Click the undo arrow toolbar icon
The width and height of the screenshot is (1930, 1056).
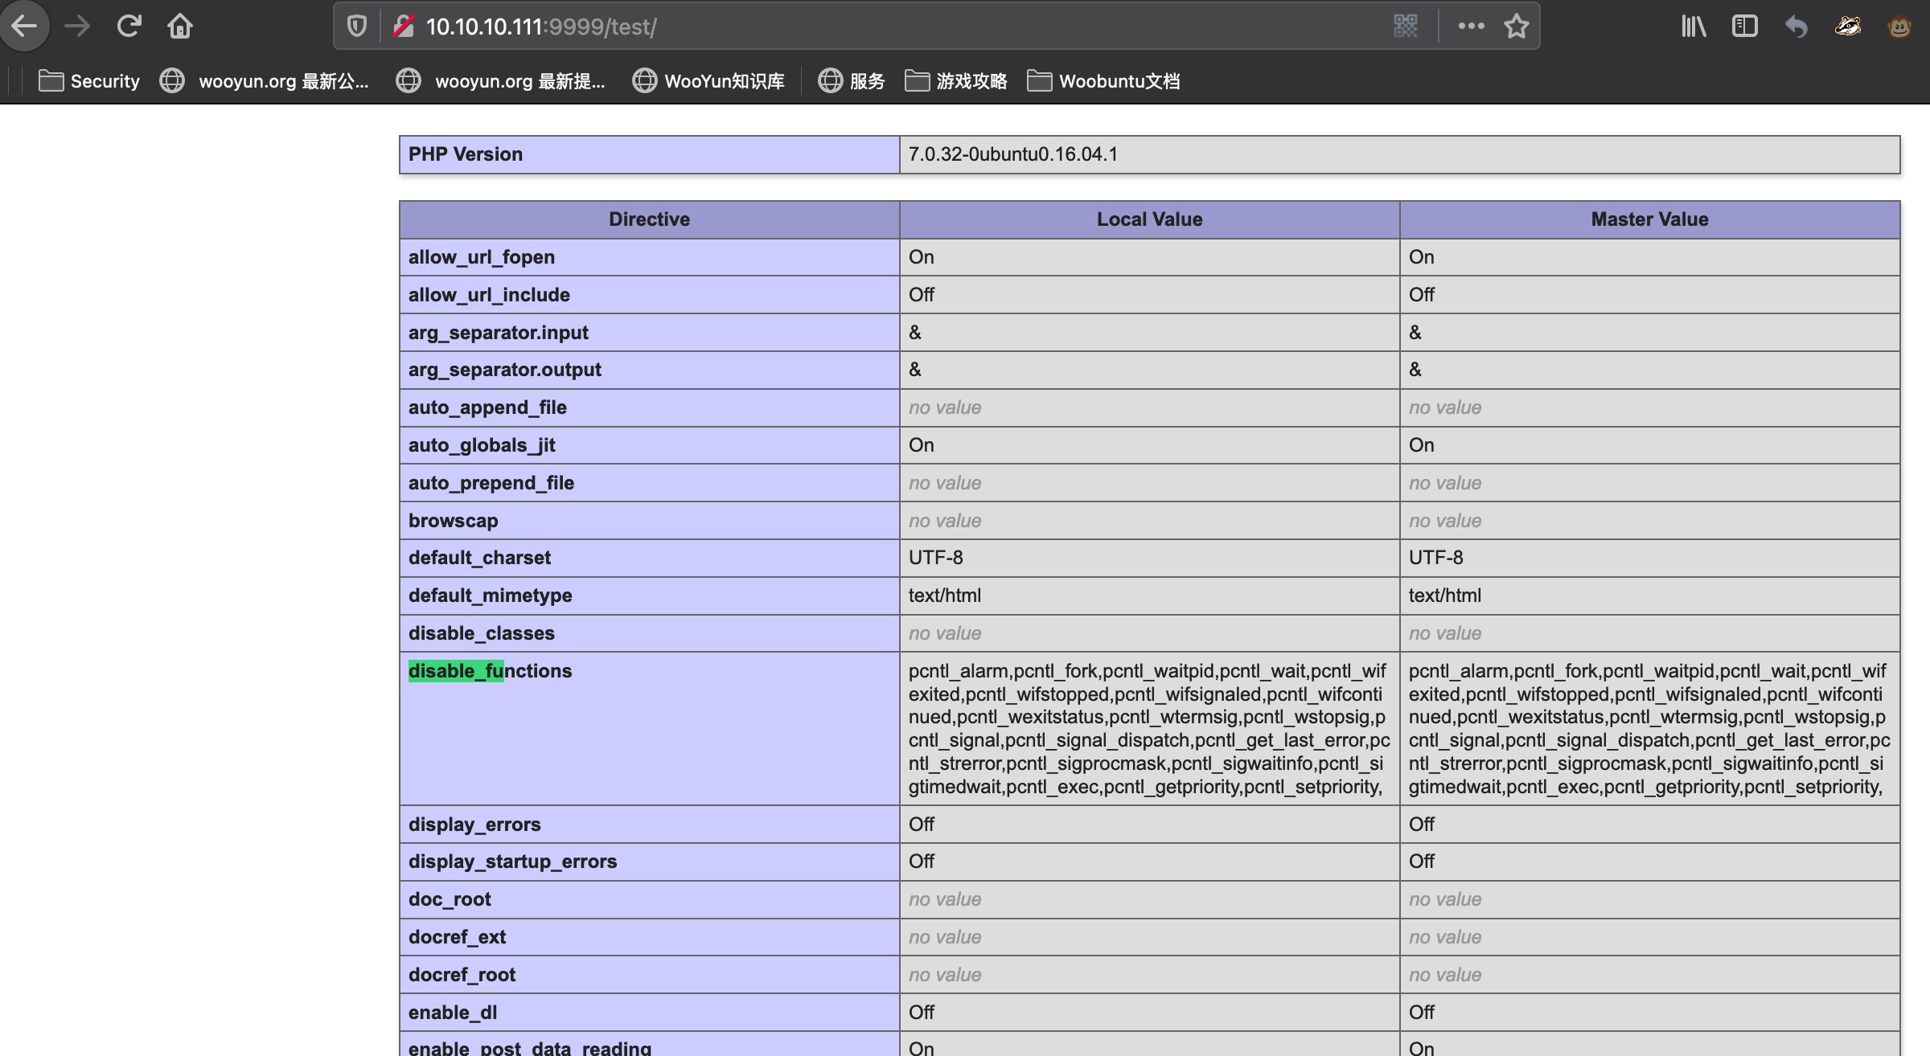(x=1796, y=27)
